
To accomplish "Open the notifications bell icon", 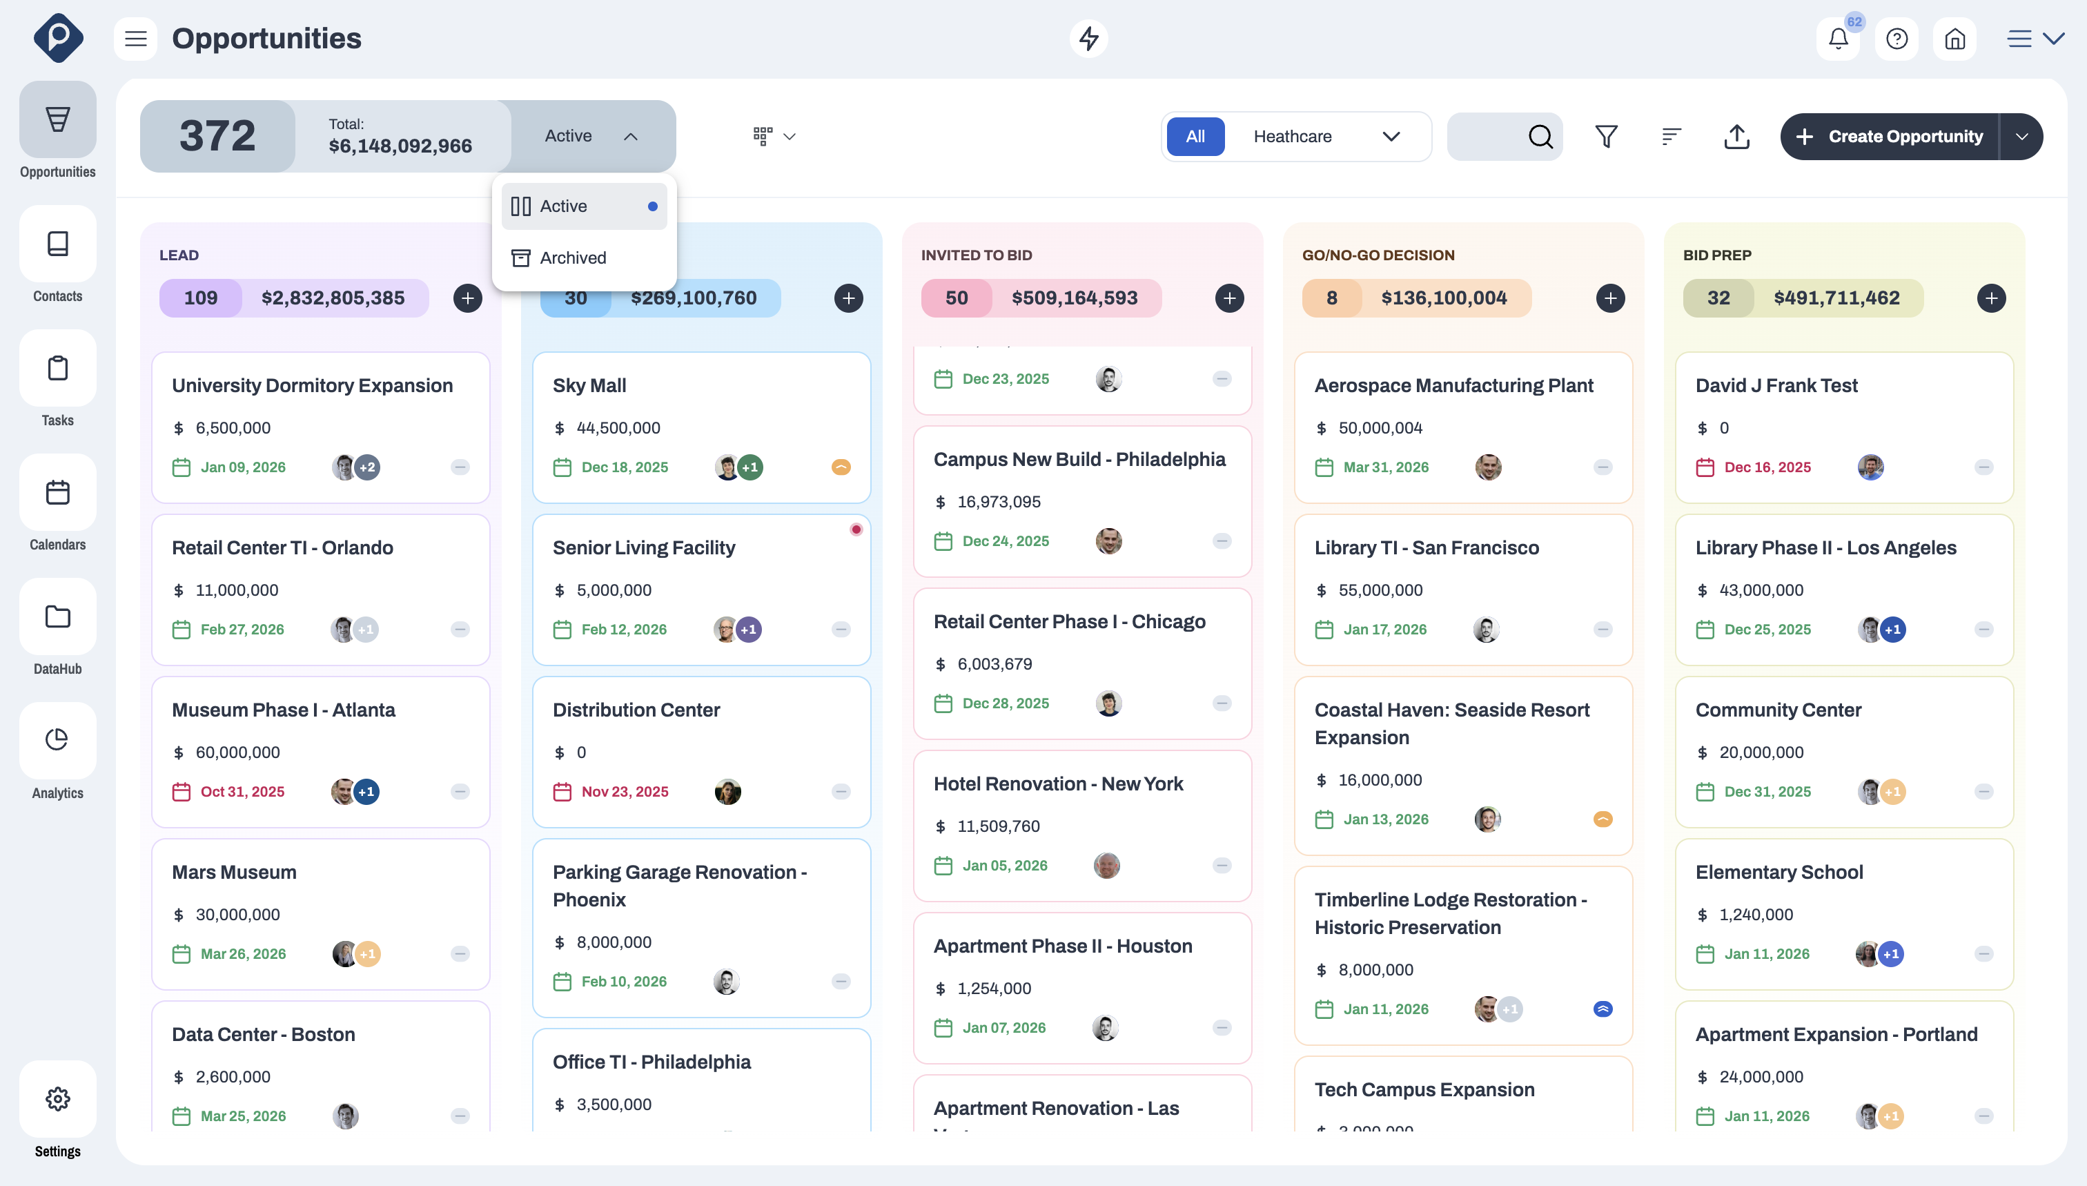I will point(1837,39).
